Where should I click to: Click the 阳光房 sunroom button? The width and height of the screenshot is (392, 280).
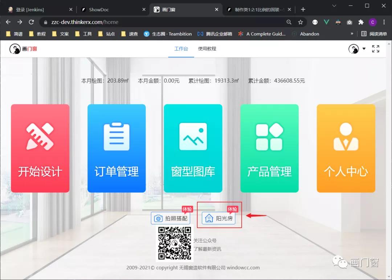coord(219,218)
